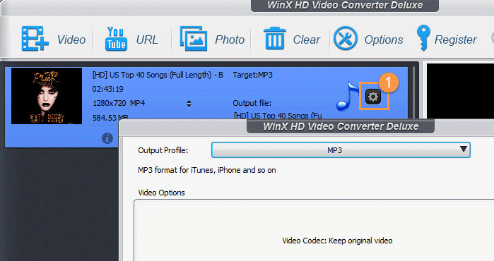
Task: Open the Output Profile MP3 dropdown
Action: (x=341, y=150)
